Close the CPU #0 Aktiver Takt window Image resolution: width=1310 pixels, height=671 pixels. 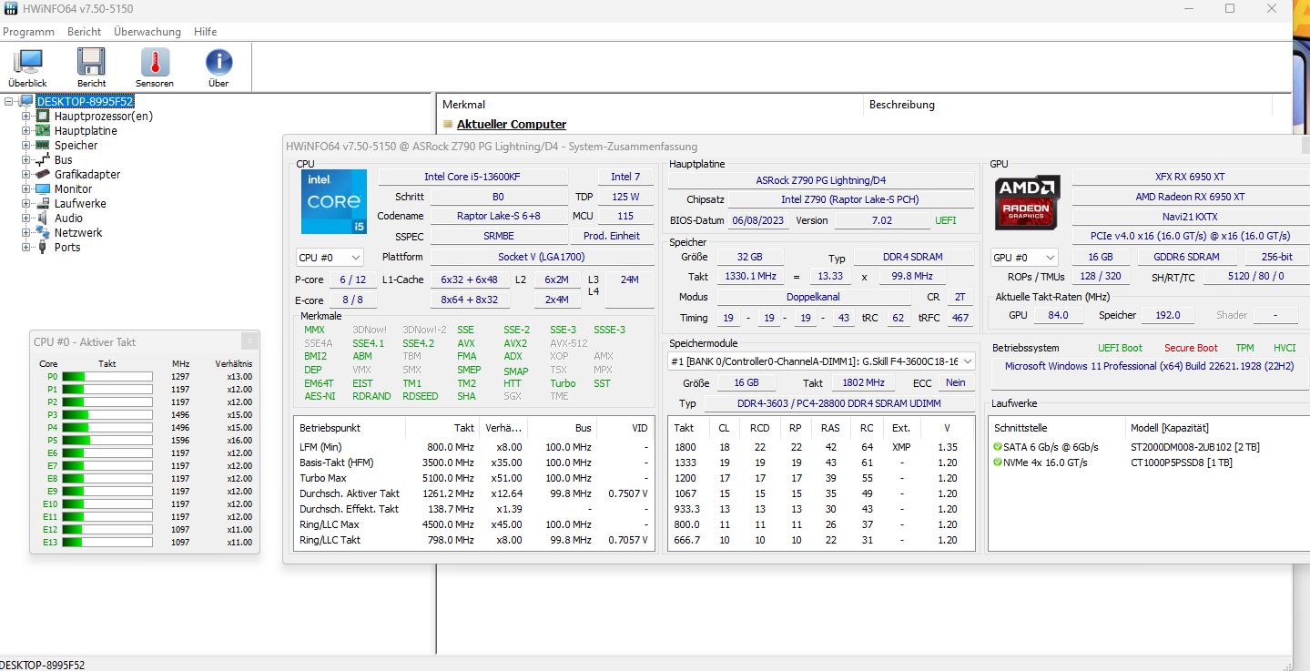249,341
